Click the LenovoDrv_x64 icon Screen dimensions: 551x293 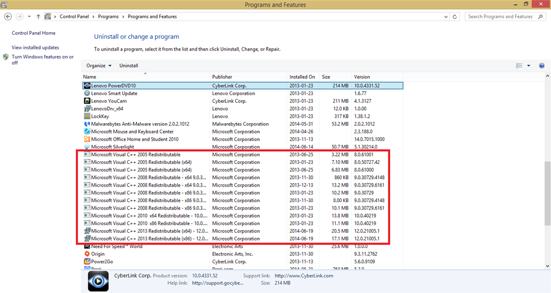coord(87,109)
